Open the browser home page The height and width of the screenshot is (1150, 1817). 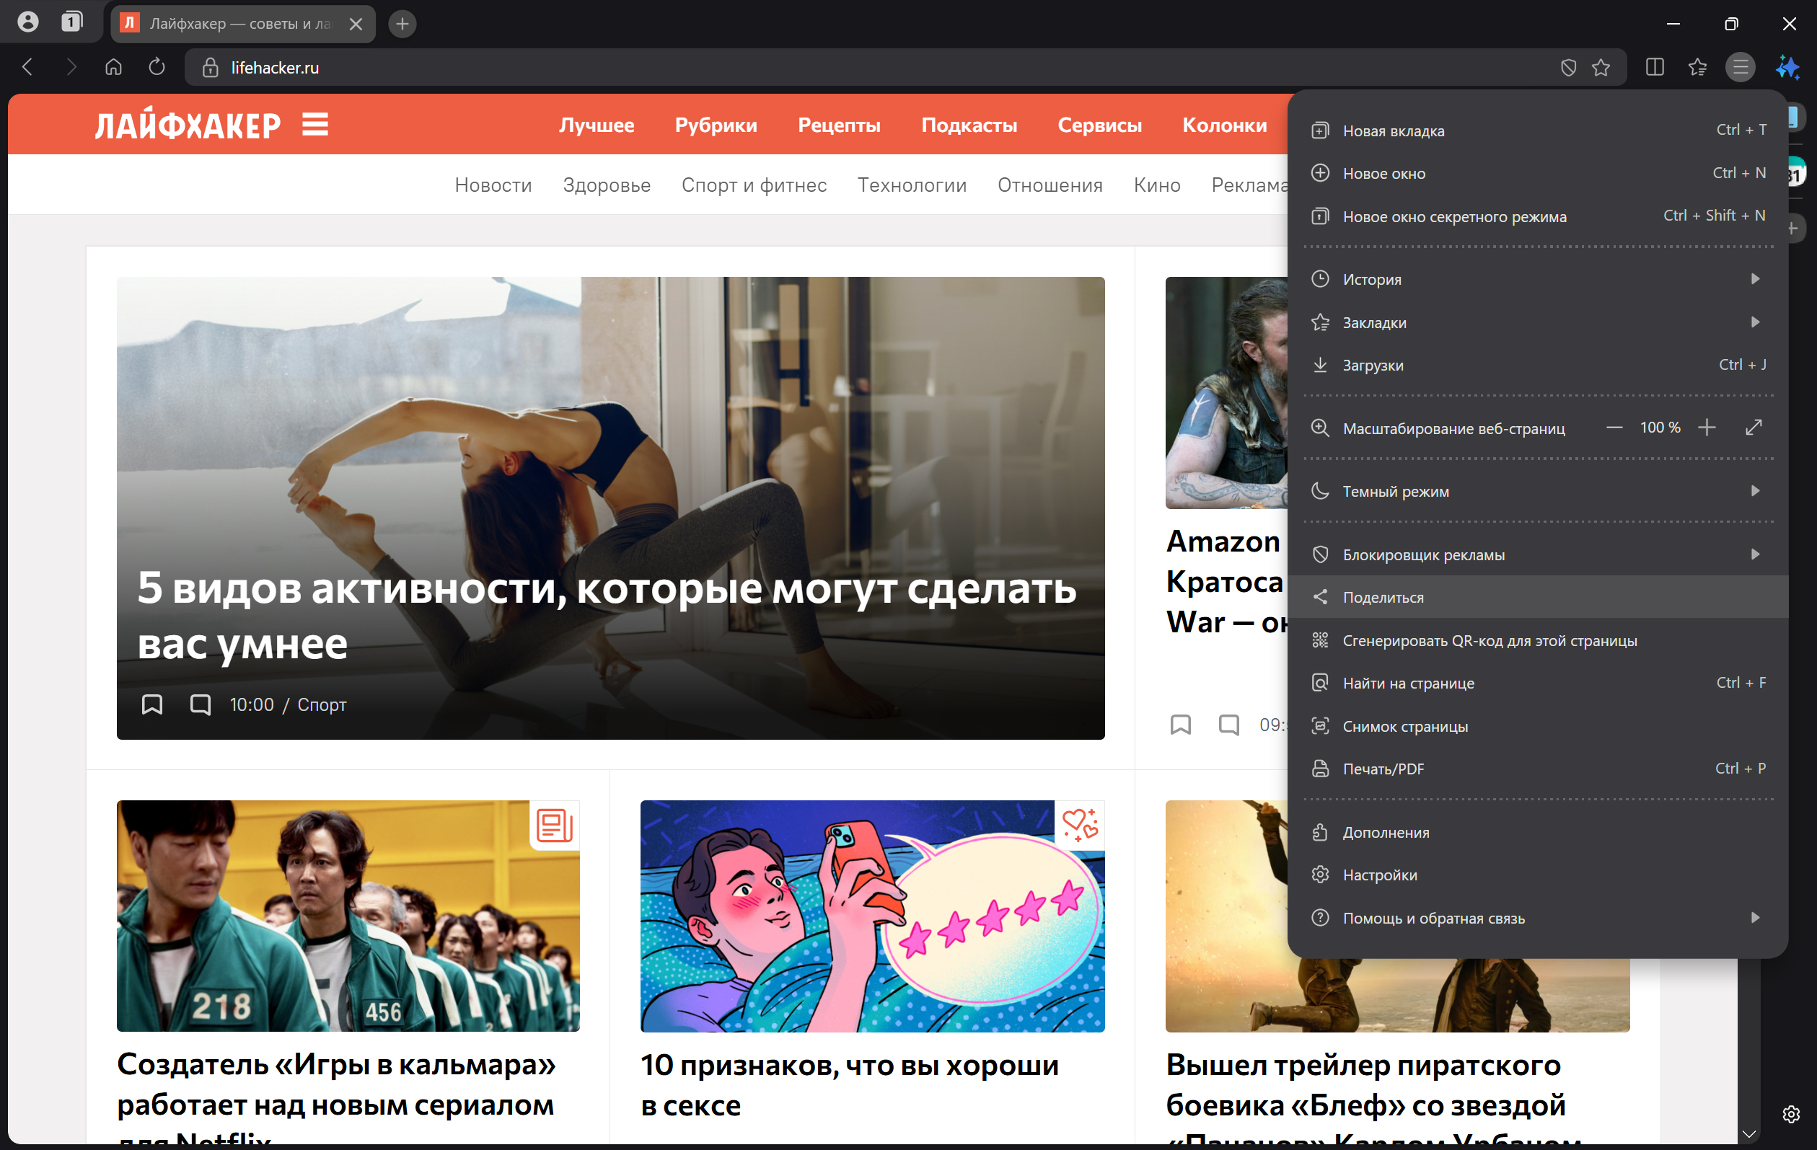coord(114,67)
